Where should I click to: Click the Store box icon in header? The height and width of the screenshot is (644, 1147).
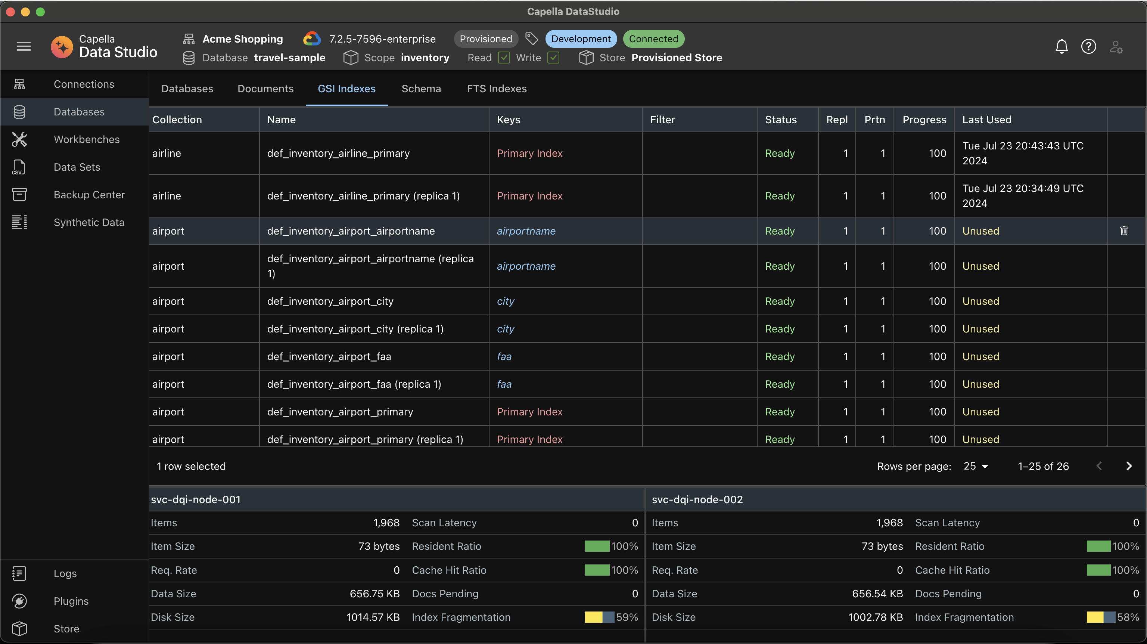(x=585, y=58)
